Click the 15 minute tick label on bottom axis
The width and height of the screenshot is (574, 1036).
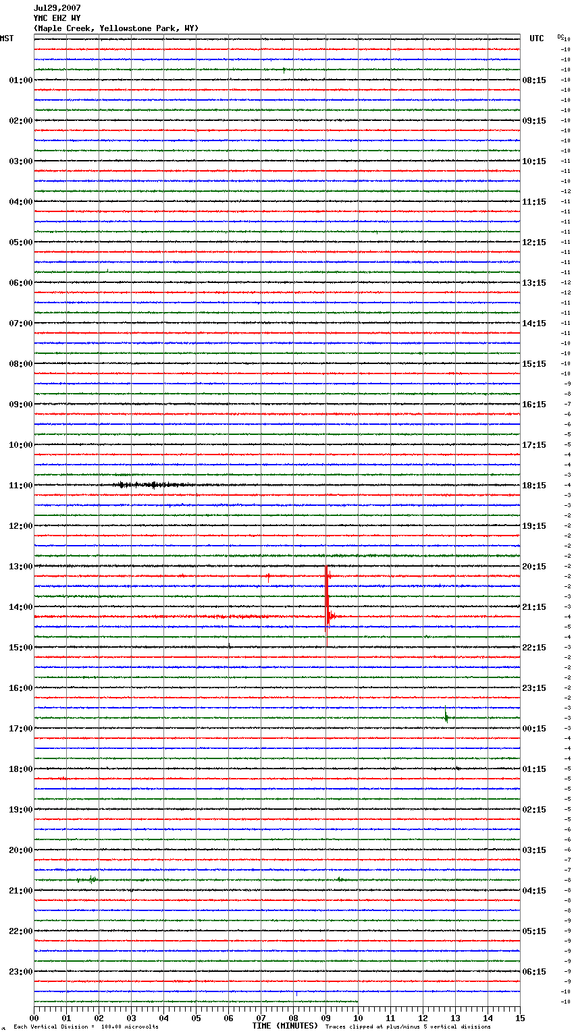pos(520,1018)
